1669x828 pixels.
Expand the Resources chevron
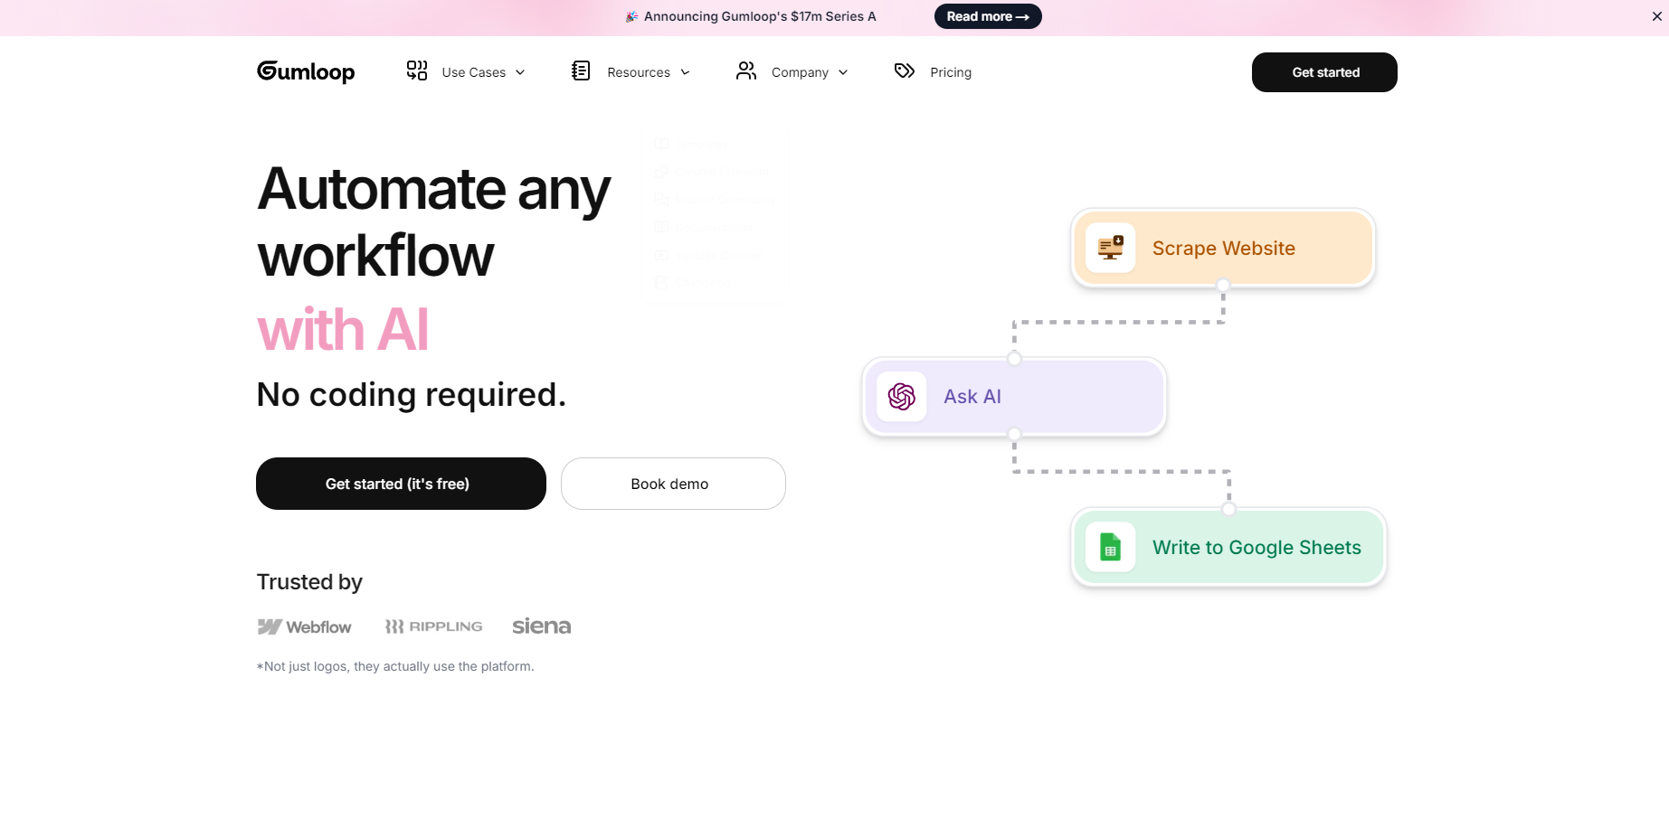(x=685, y=72)
